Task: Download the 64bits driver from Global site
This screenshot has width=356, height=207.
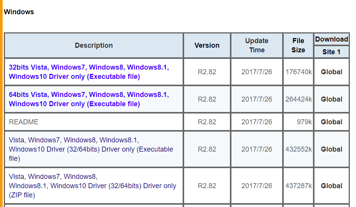Action: (x=331, y=99)
